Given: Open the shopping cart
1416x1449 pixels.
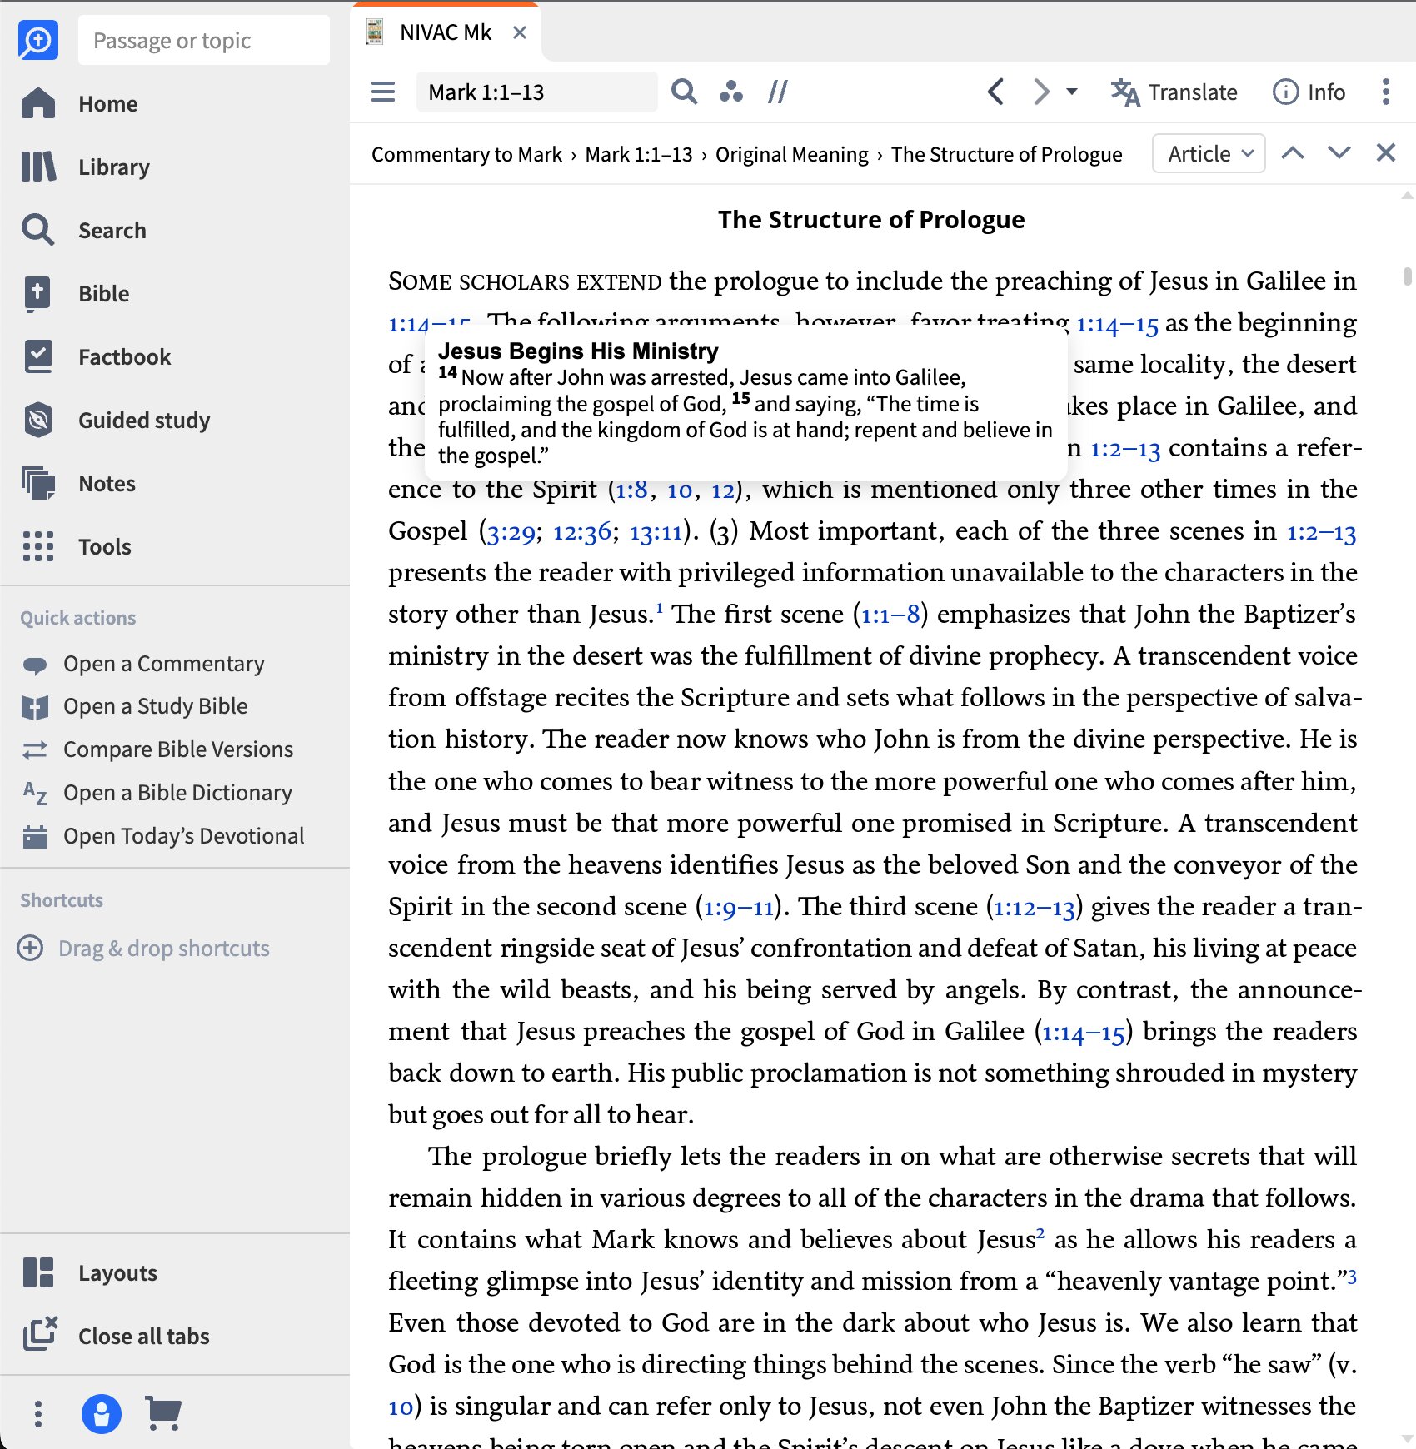Looking at the screenshot, I should pyautogui.click(x=163, y=1413).
